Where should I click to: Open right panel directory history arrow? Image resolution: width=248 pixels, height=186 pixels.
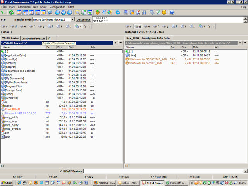click(x=245, y=43)
